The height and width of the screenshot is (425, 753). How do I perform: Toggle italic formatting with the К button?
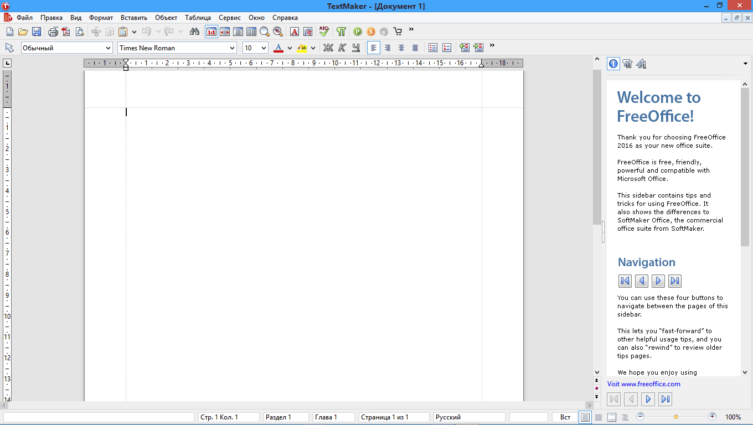[x=342, y=48]
